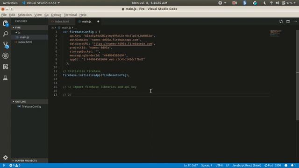Click the js breadcrumb in editor
299x168 pixels.
click(52, 28)
